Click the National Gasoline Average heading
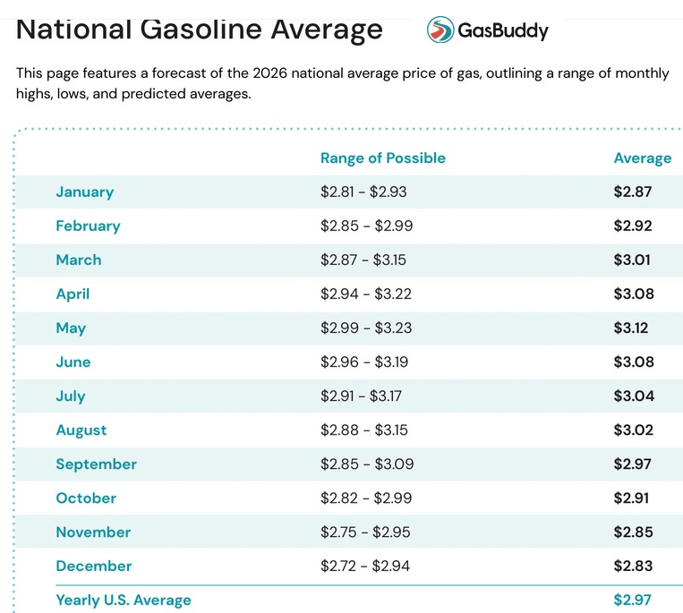 coord(200,29)
